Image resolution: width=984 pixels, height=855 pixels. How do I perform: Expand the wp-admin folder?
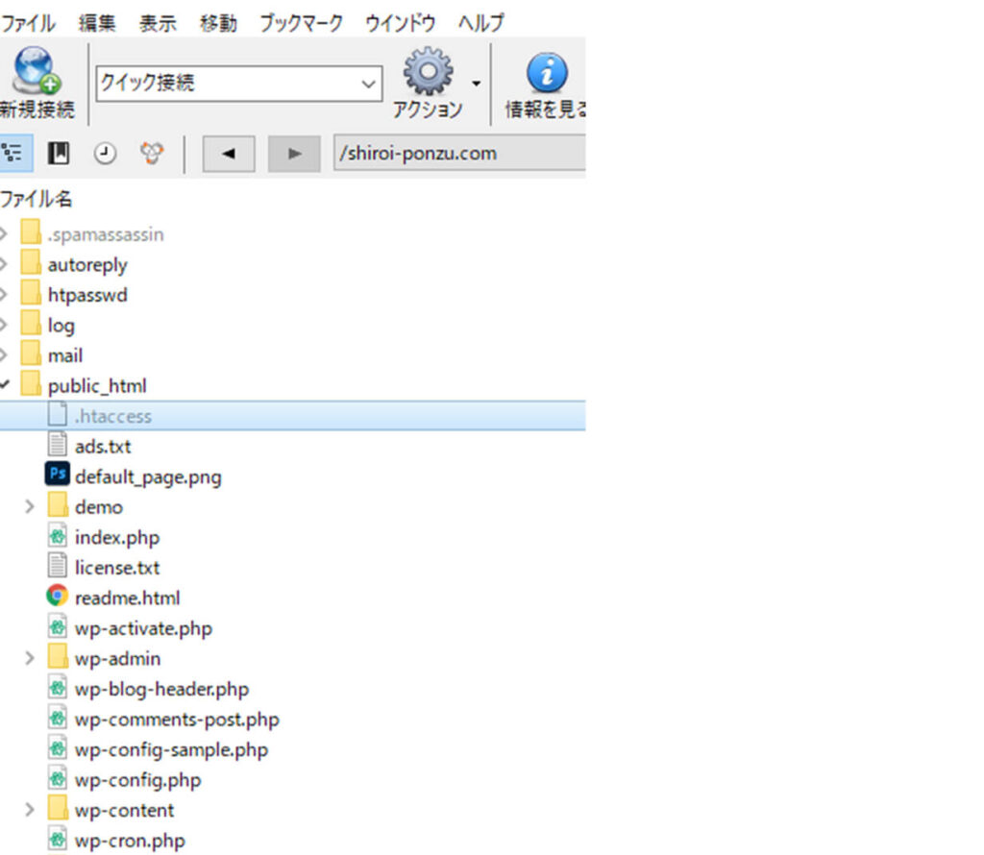click(30, 659)
